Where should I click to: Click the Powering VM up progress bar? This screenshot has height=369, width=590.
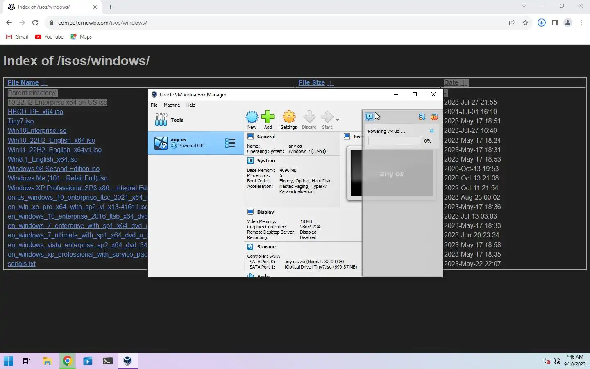(x=394, y=141)
